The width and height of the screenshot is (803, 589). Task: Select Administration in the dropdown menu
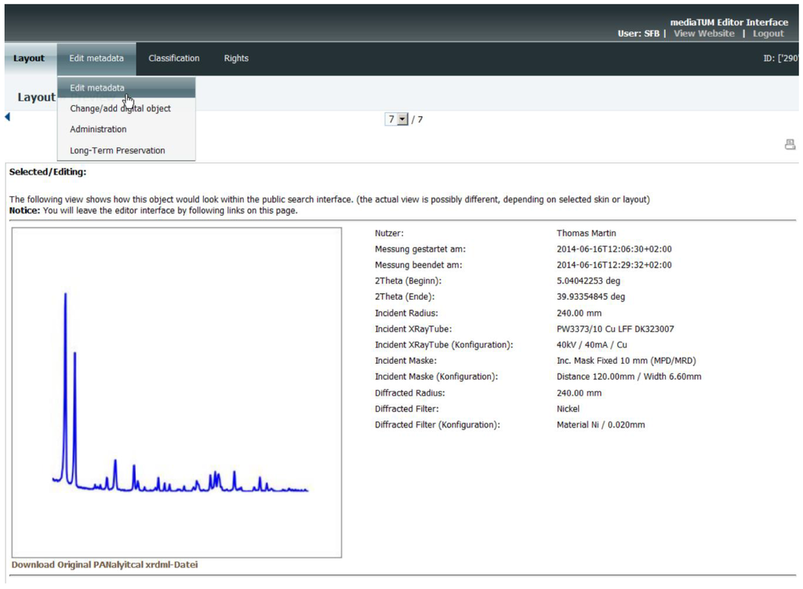coord(98,129)
